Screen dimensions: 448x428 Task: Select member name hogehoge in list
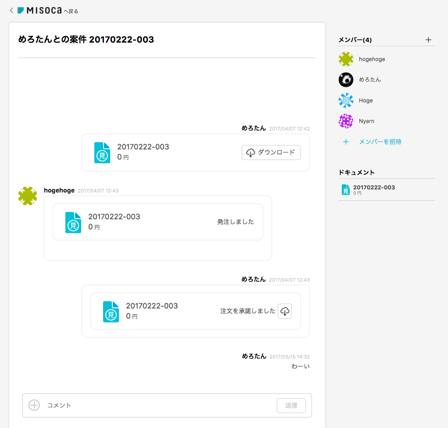[372, 59]
